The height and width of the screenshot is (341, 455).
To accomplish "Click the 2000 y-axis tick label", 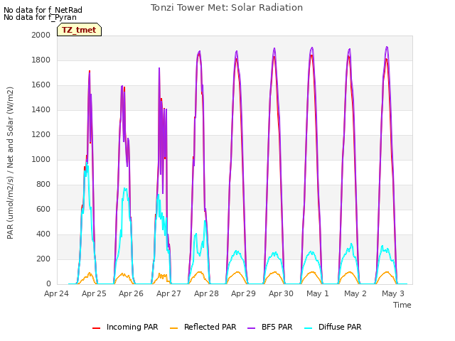I will [41, 35].
